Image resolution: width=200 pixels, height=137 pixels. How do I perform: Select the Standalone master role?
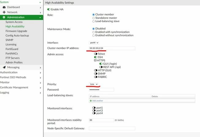click(x=93, y=18)
